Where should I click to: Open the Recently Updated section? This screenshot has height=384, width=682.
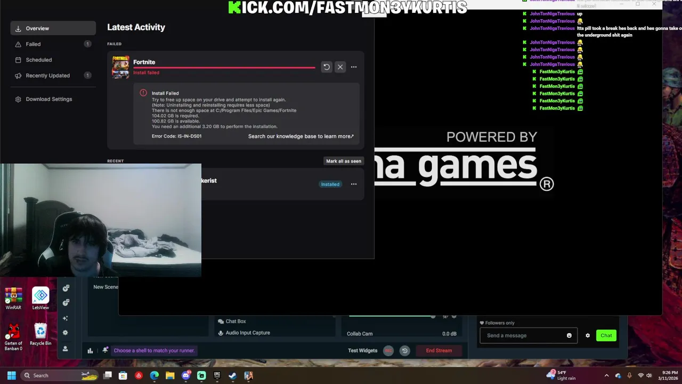(x=53, y=76)
